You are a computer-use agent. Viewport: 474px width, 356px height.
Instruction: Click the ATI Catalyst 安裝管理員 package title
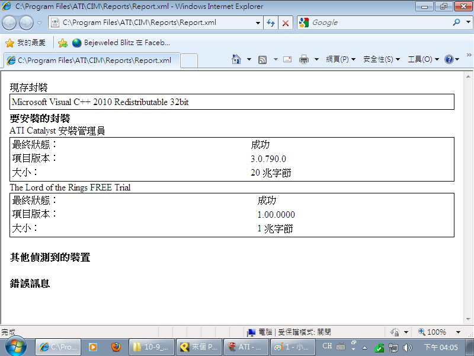57,131
